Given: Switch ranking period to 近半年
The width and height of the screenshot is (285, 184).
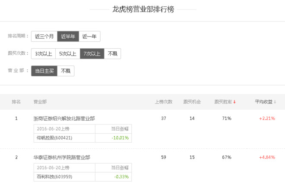Looking at the screenshot, I should click(68, 36).
